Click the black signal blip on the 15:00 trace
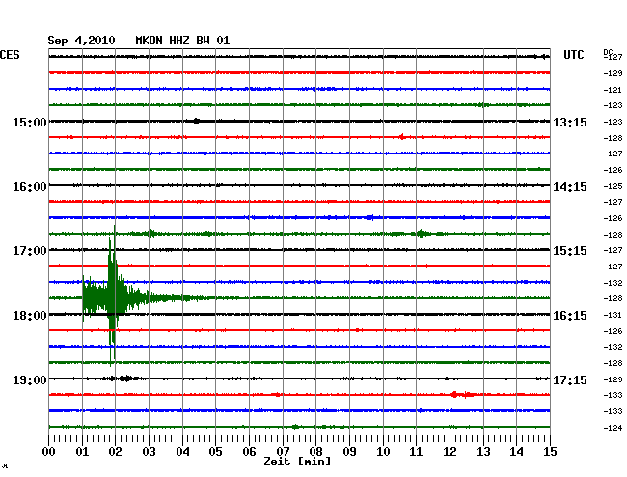627x477 pixels. coord(196,121)
